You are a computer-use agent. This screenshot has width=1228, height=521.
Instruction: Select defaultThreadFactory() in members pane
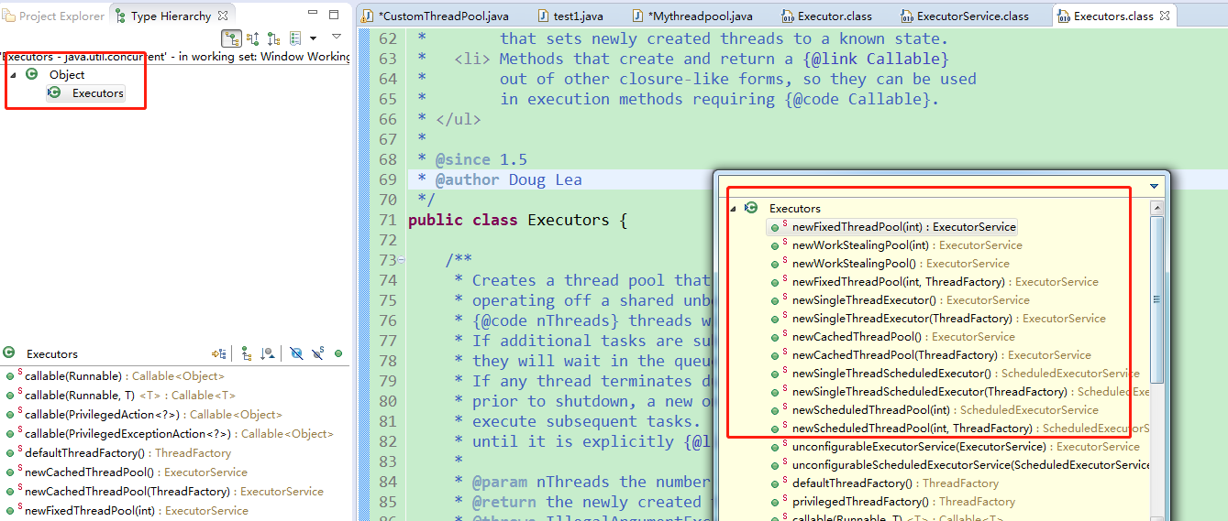117,453
